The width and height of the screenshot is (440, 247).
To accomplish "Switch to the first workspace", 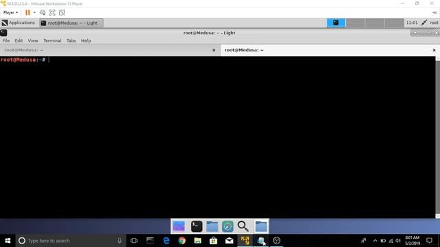I will pos(336,23).
